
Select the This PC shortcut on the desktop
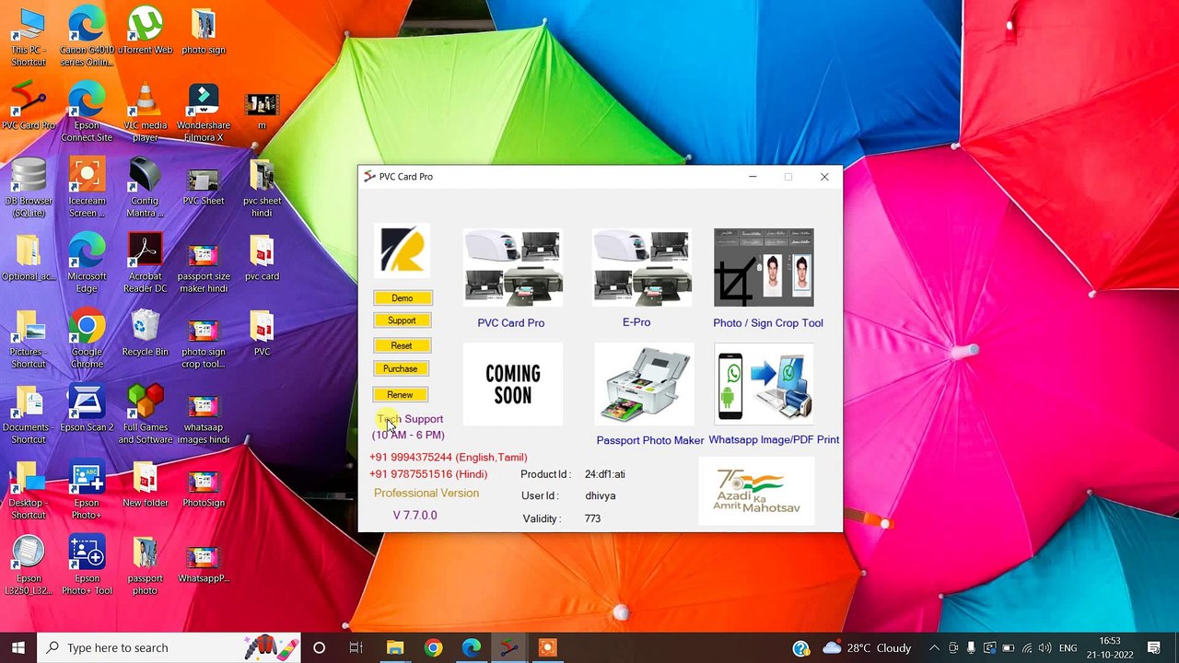pos(29,38)
